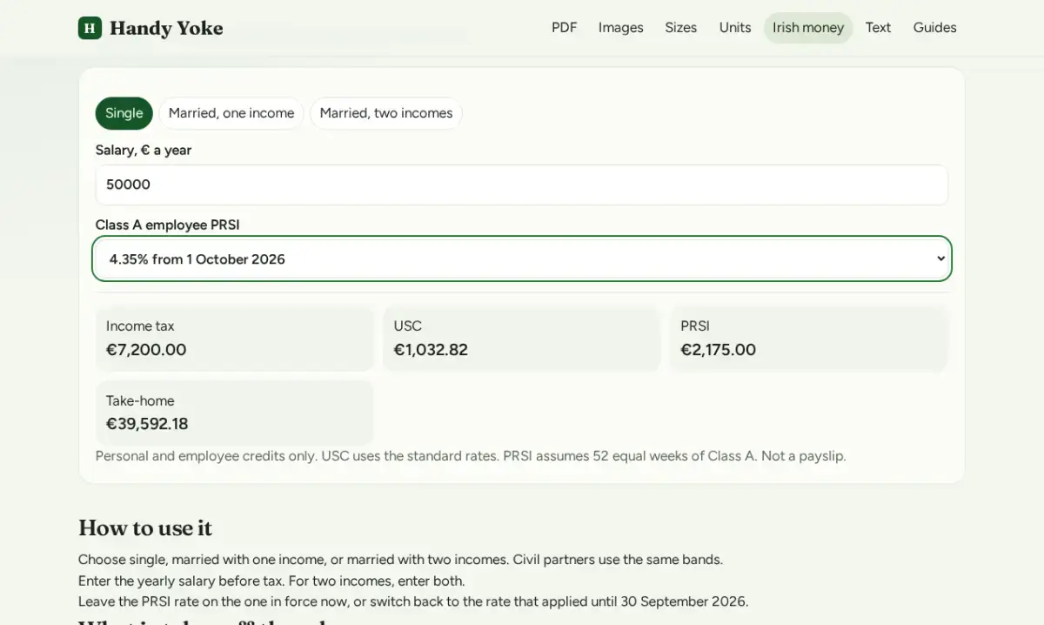Click the 'Choose single, married with one income' sentence

pyautogui.click(x=400, y=559)
